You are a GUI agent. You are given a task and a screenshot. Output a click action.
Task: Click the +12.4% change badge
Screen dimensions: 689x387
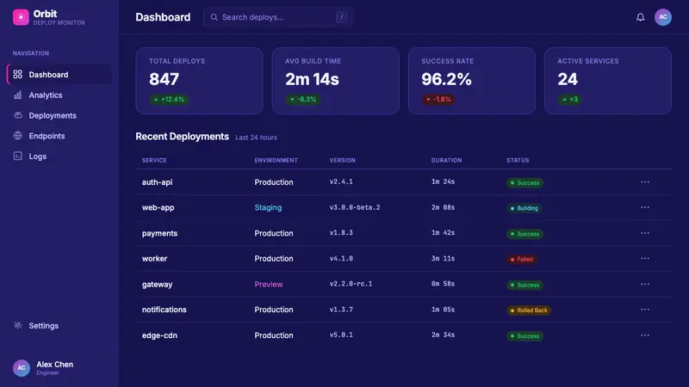pos(169,100)
